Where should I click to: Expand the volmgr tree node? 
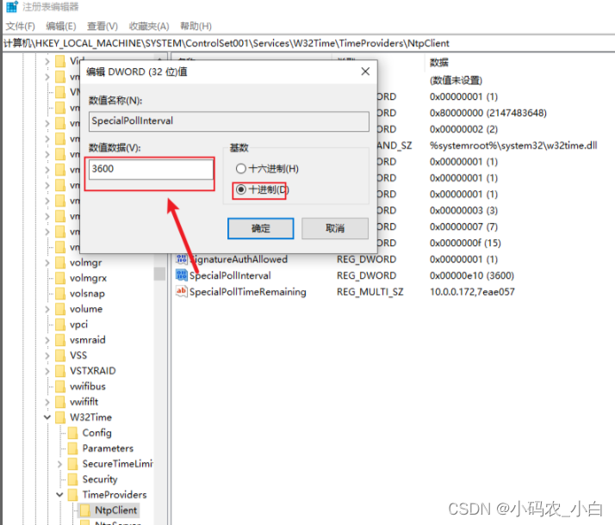click(47, 262)
